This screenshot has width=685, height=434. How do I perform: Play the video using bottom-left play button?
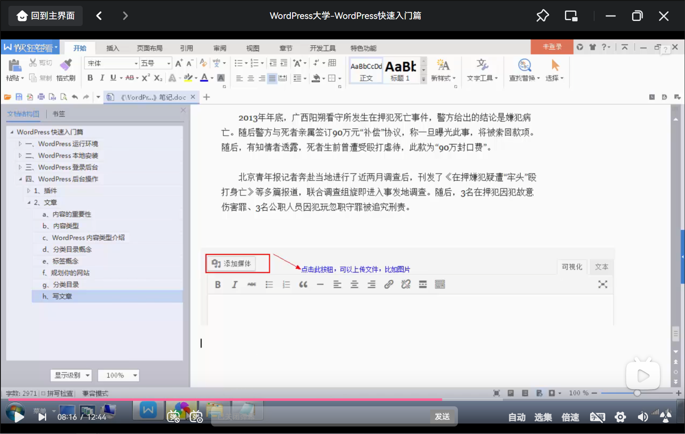[x=18, y=416]
